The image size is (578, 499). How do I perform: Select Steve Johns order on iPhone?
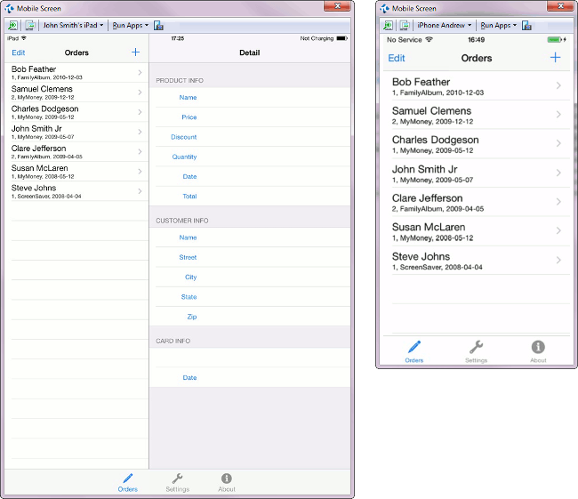point(477,261)
